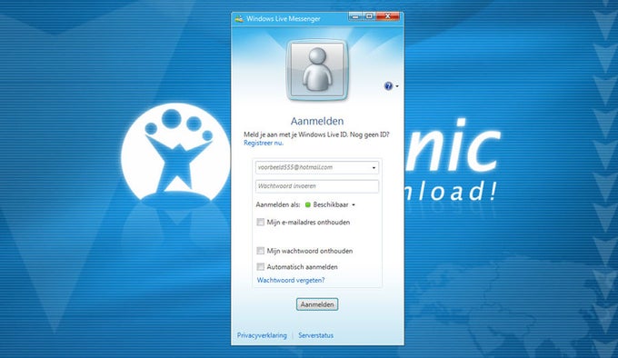Tick Mijn wachtwoord onthouden checkbox
The width and height of the screenshot is (618, 358).
(261, 251)
